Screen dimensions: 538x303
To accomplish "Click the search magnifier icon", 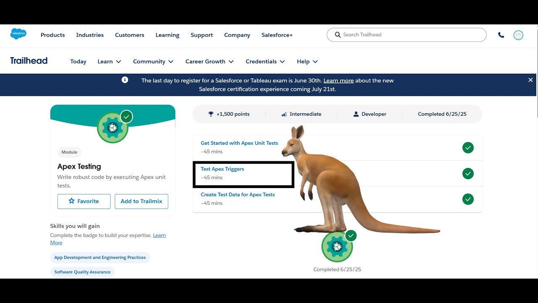I will [338, 35].
